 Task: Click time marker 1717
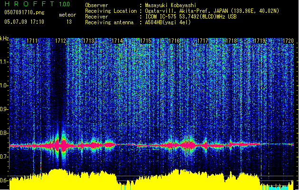(x=203, y=41)
